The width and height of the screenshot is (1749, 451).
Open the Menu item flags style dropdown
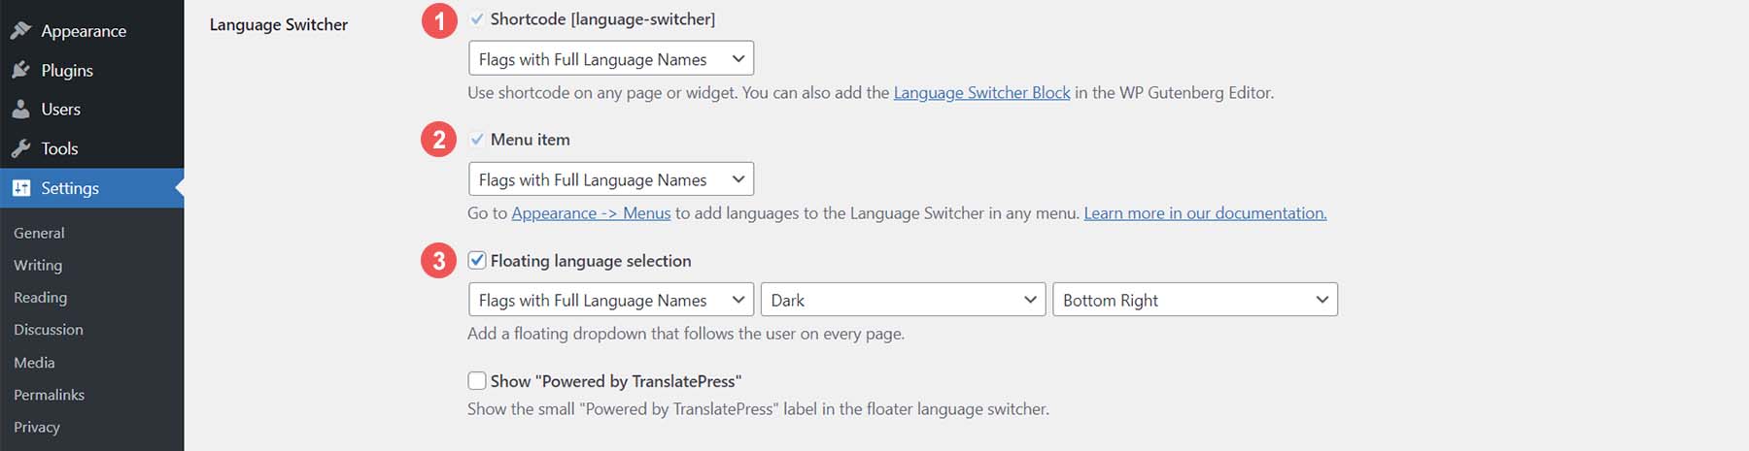pyautogui.click(x=610, y=179)
